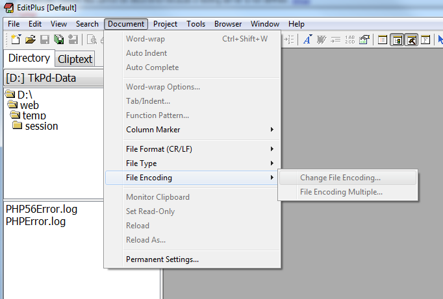Click the Tab/Indent... menu entry
443x299 pixels.
point(192,101)
